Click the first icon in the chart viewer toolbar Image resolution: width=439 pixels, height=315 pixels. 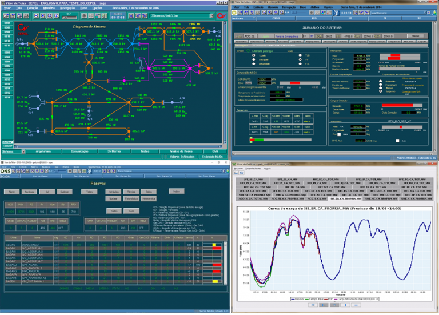(x=236, y=174)
